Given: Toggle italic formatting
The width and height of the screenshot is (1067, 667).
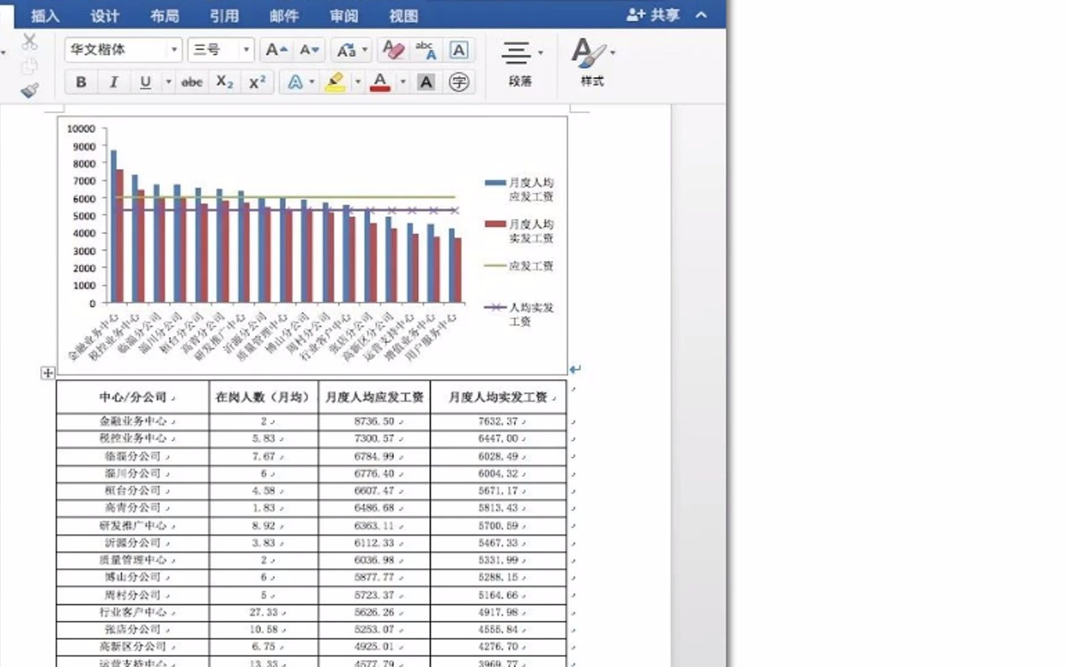Looking at the screenshot, I should pyautogui.click(x=114, y=82).
